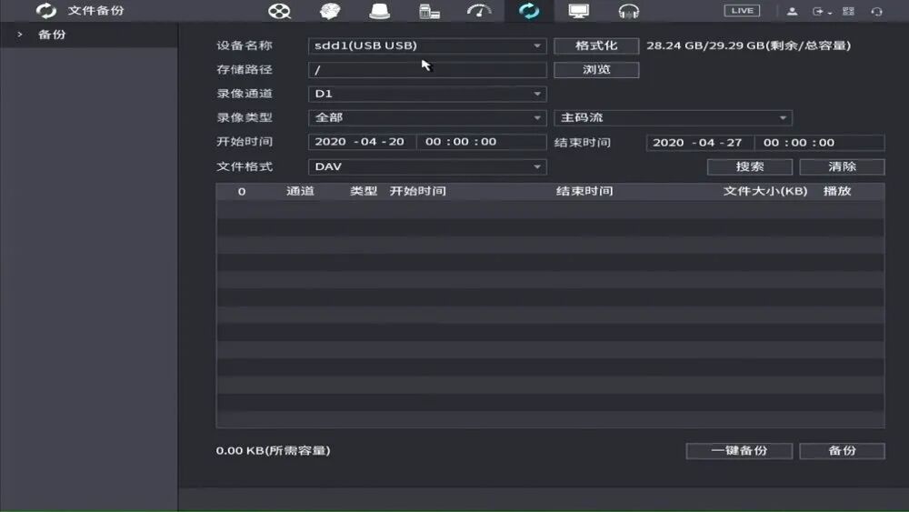The width and height of the screenshot is (909, 512).
Task: Open the audio headphones icon
Action: (628, 11)
